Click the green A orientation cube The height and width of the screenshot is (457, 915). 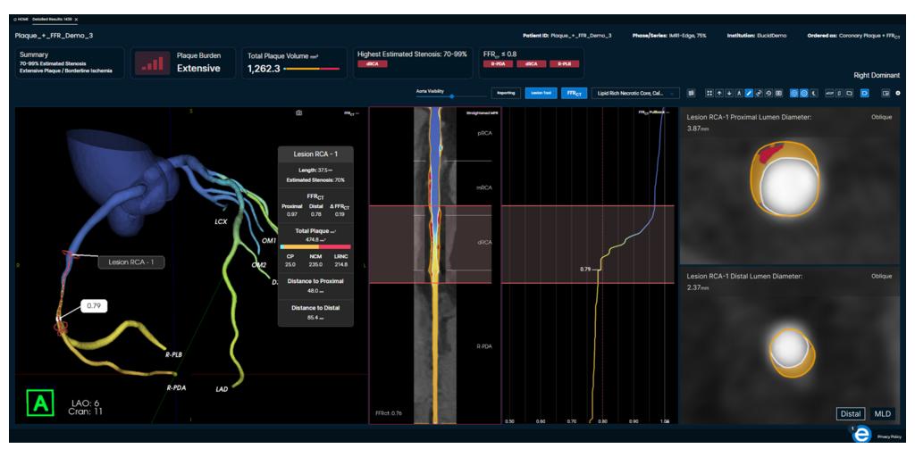tap(40, 403)
